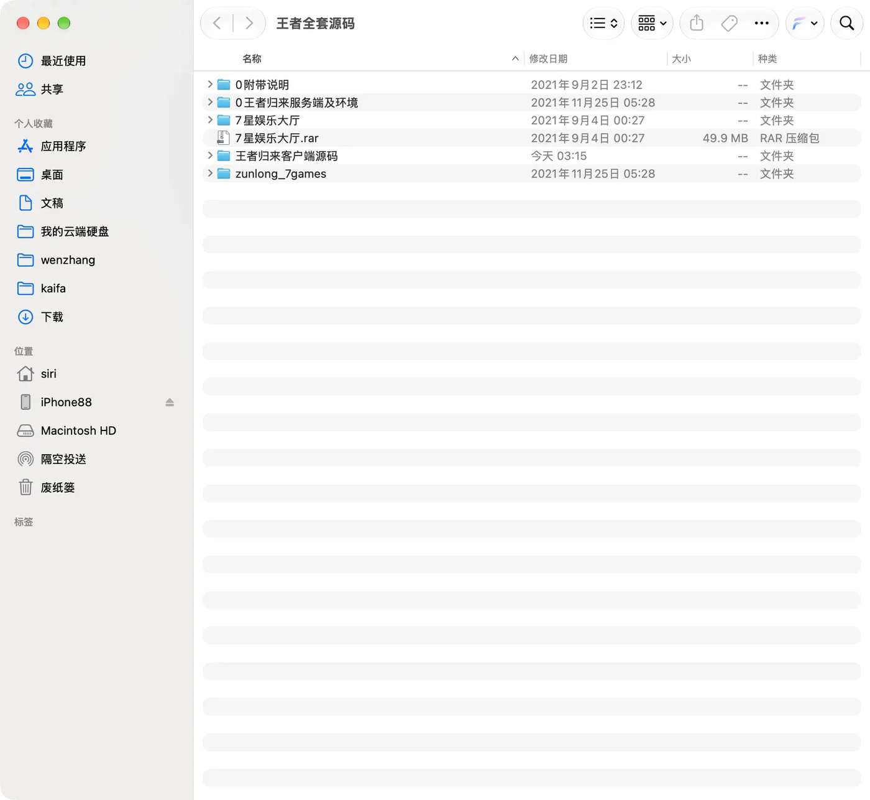Expand the 0附带说明 folder
Viewport: 870px width, 800px height.
[210, 84]
